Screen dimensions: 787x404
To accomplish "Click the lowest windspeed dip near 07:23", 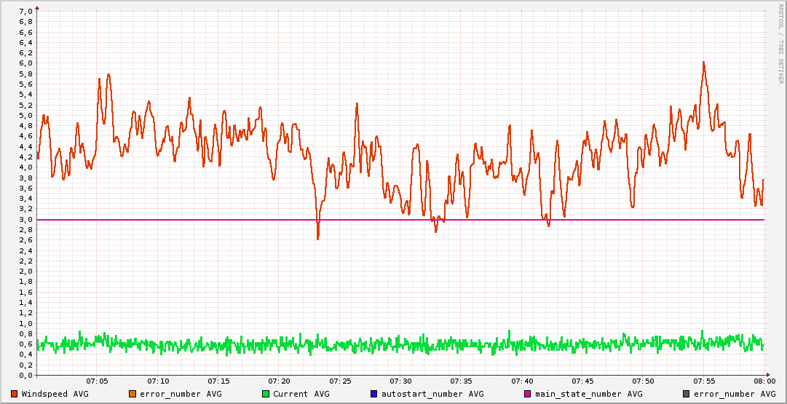I will coord(318,238).
